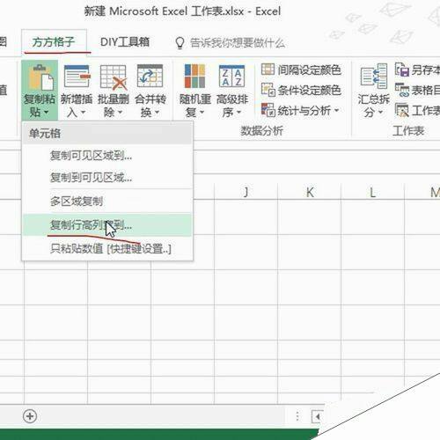Image resolution: width=440 pixels, height=440 pixels.
Task: Select column L header
Action: click(373, 192)
